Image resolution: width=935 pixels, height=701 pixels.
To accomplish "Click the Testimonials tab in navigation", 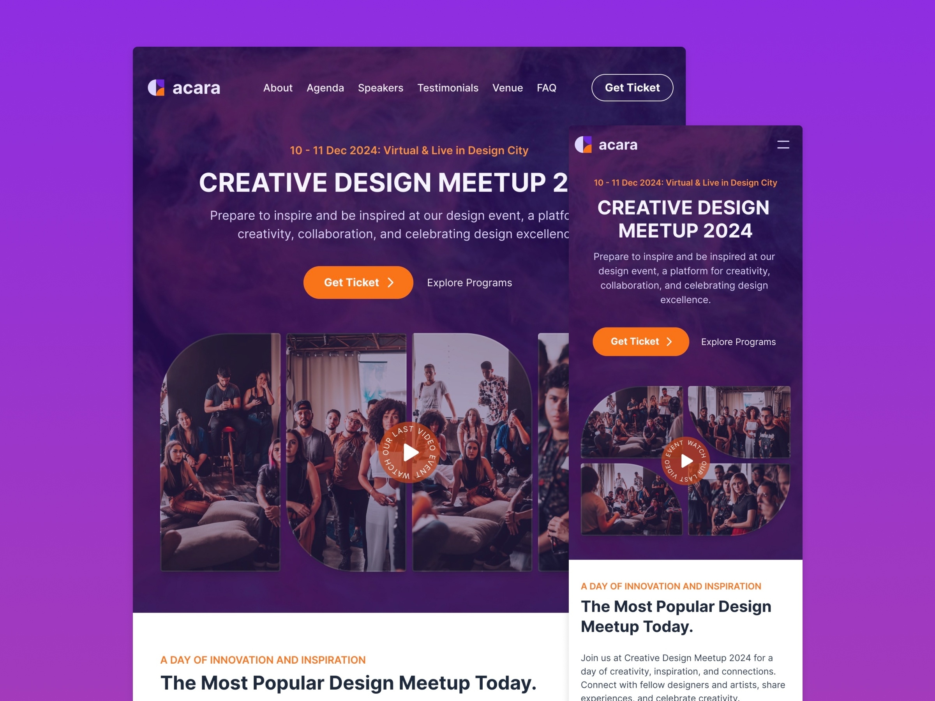I will (x=448, y=88).
